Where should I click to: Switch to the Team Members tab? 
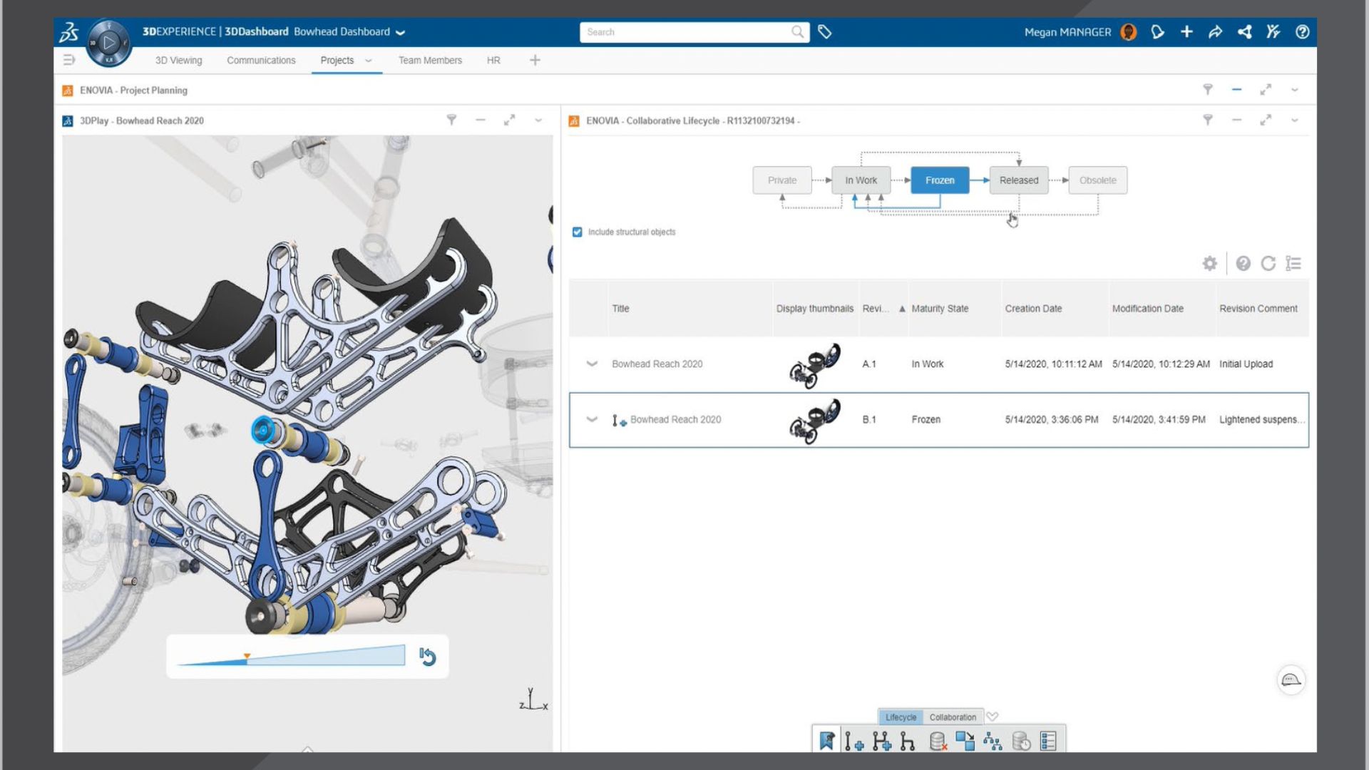point(430,61)
